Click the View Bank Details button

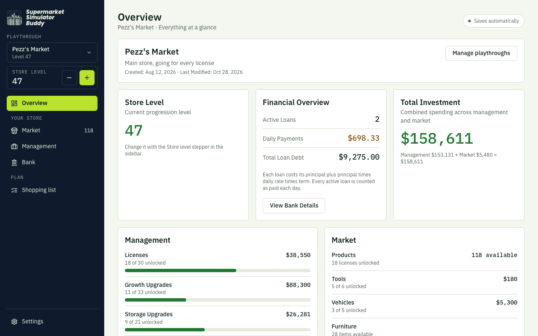(x=294, y=206)
